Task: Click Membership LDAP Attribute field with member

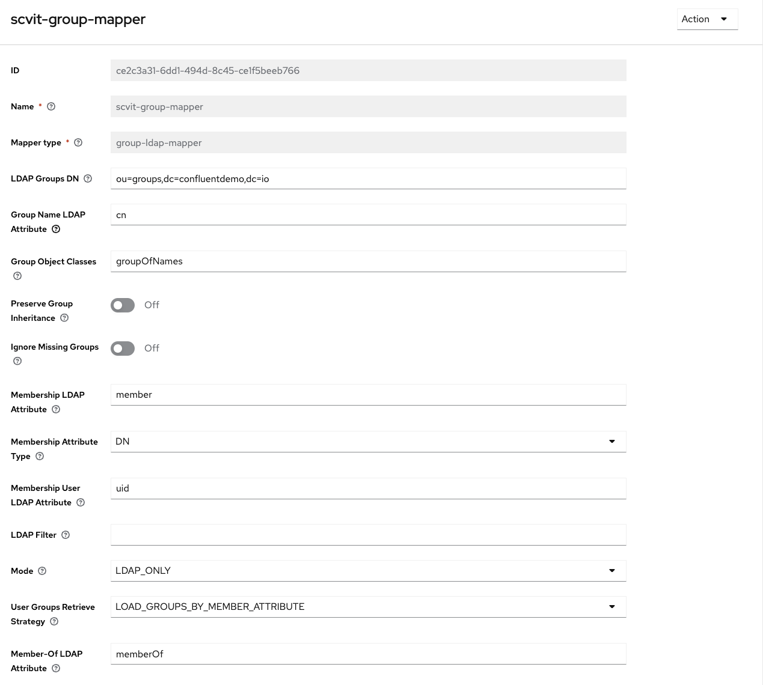Action: (369, 395)
